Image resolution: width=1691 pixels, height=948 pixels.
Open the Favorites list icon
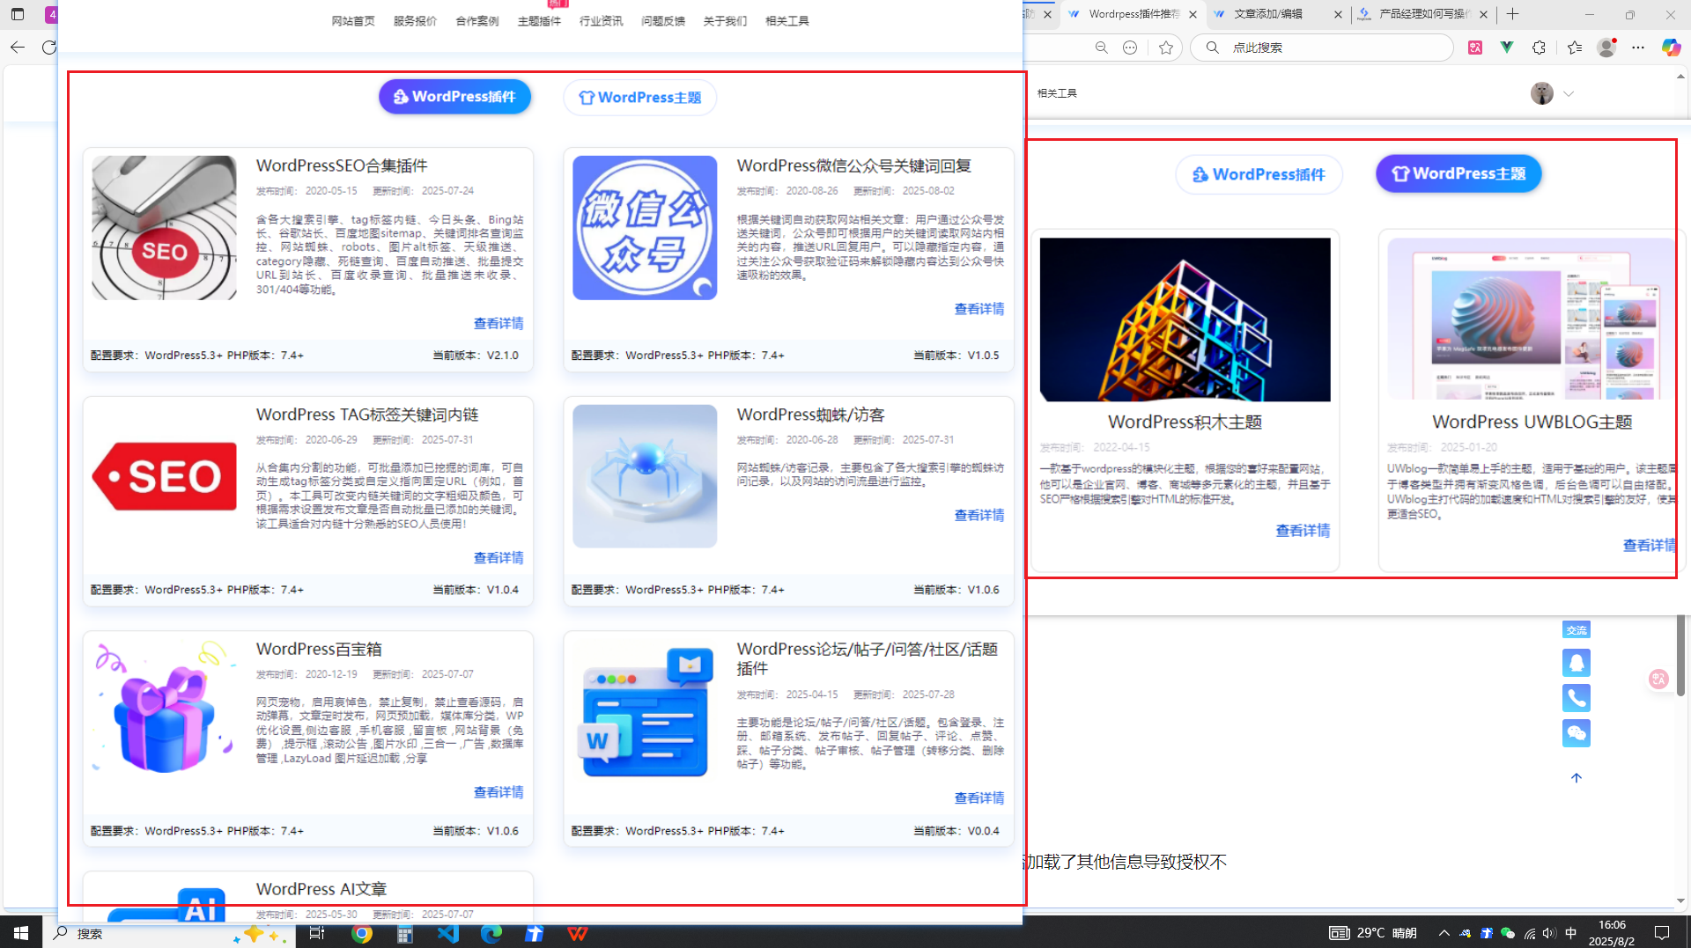(x=1575, y=48)
